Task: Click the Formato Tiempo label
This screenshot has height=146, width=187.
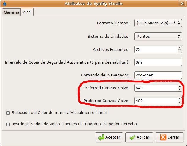Action: pyautogui.click(x=113, y=23)
